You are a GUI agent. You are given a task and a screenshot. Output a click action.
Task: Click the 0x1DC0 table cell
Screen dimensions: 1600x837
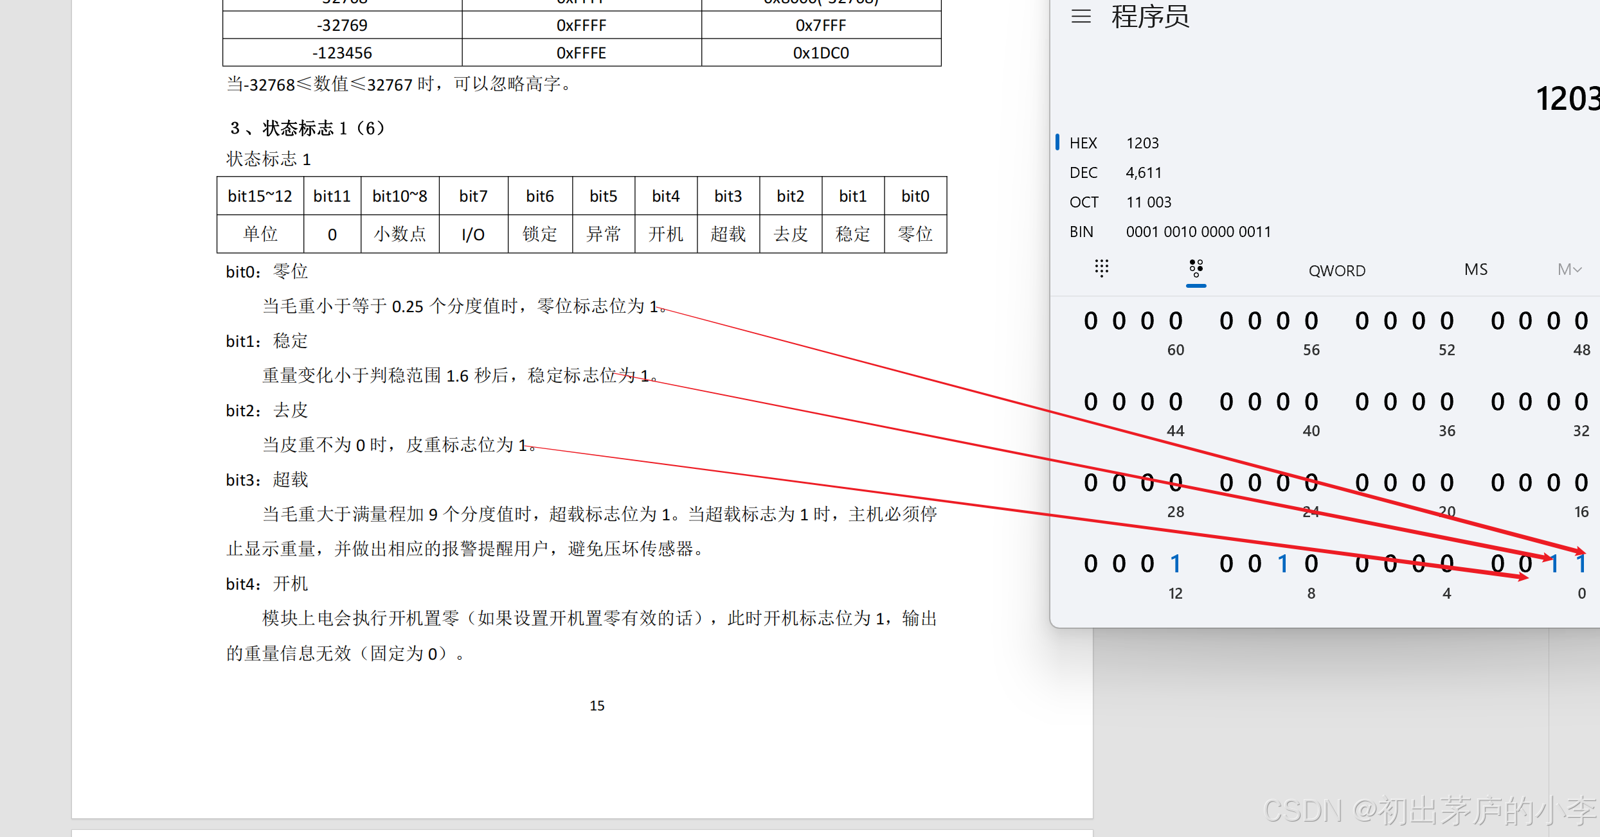point(821,53)
